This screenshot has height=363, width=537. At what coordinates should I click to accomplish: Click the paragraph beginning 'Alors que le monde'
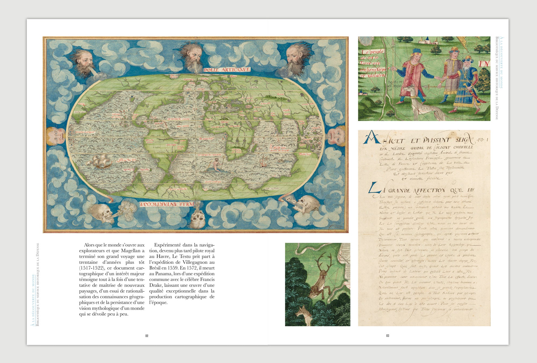coord(112,279)
